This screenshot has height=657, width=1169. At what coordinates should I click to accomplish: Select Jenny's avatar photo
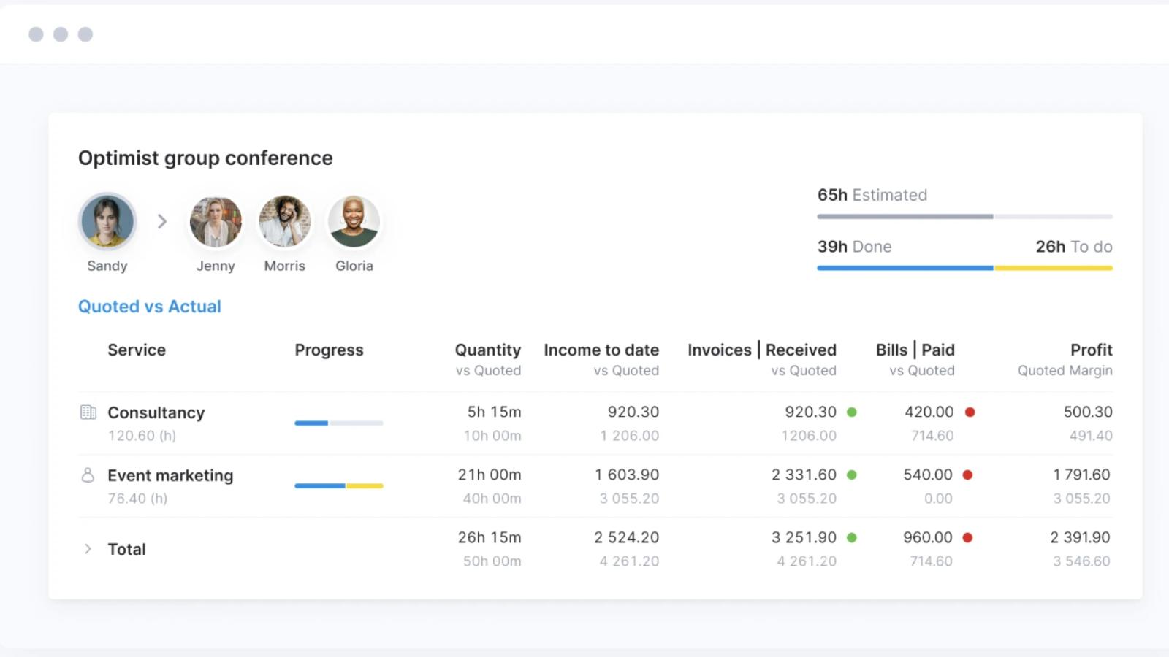[x=216, y=221]
